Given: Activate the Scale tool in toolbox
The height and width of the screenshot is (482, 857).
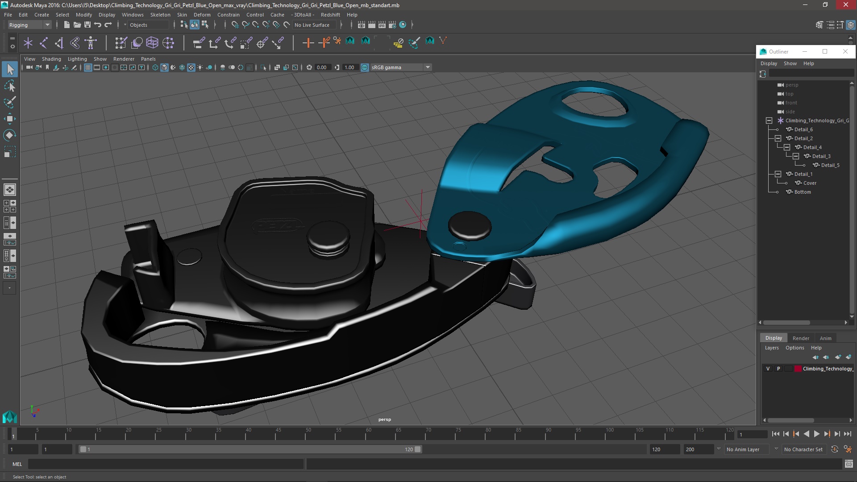Looking at the screenshot, I should click(10, 152).
